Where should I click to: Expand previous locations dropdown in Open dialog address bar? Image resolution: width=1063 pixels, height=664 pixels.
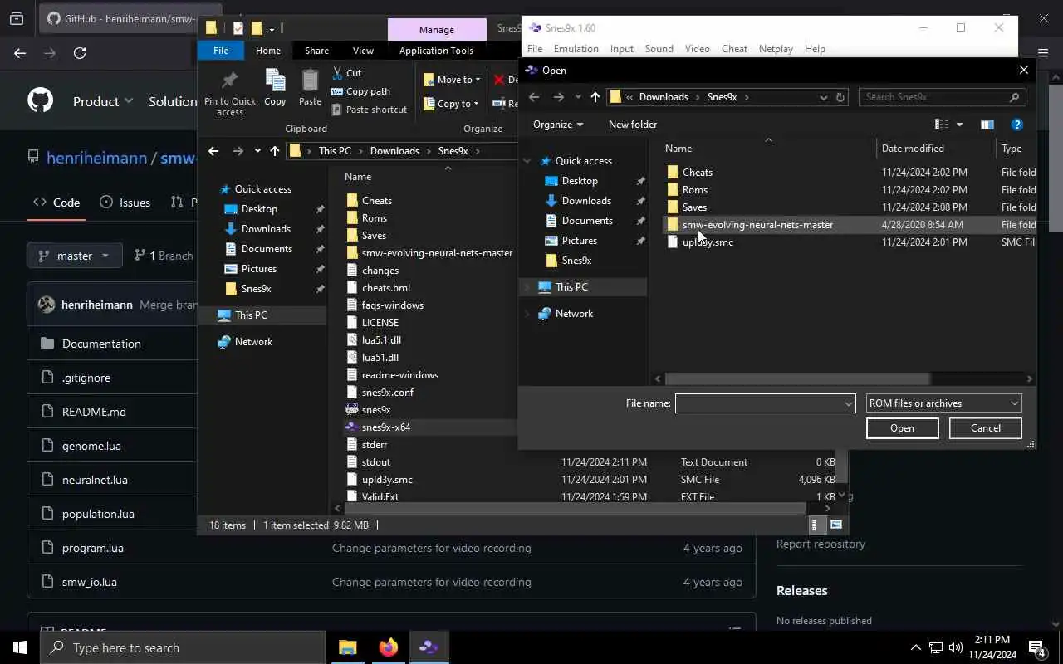pyautogui.click(x=823, y=97)
